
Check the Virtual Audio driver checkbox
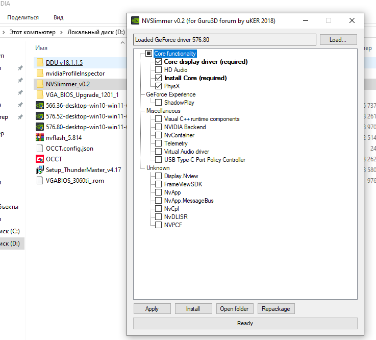point(158,152)
